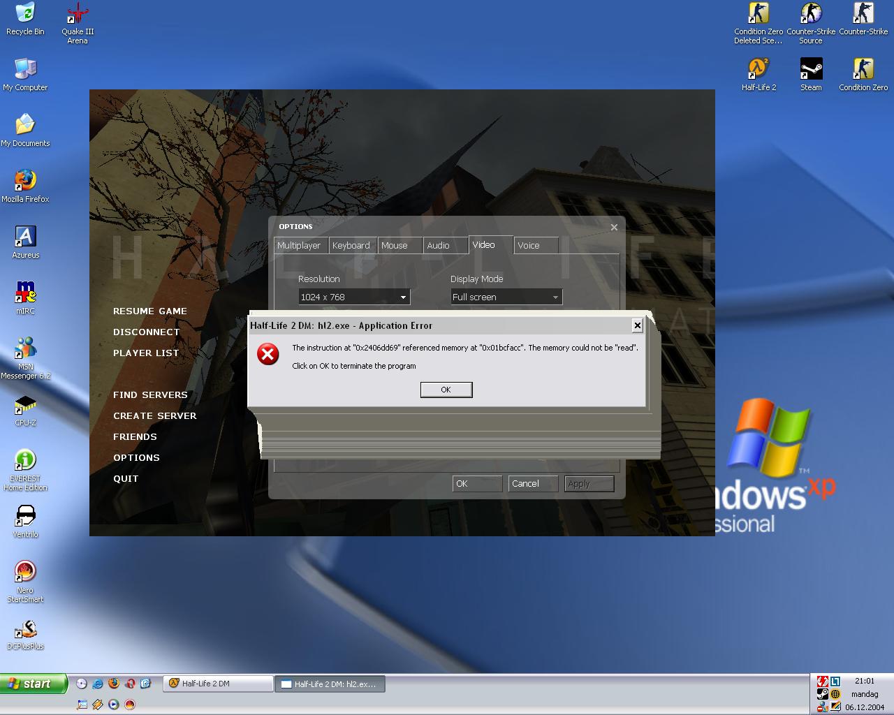Launch Mozilla Firefox from the desktop
The width and height of the screenshot is (894, 715).
pyautogui.click(x=25, y=186)
